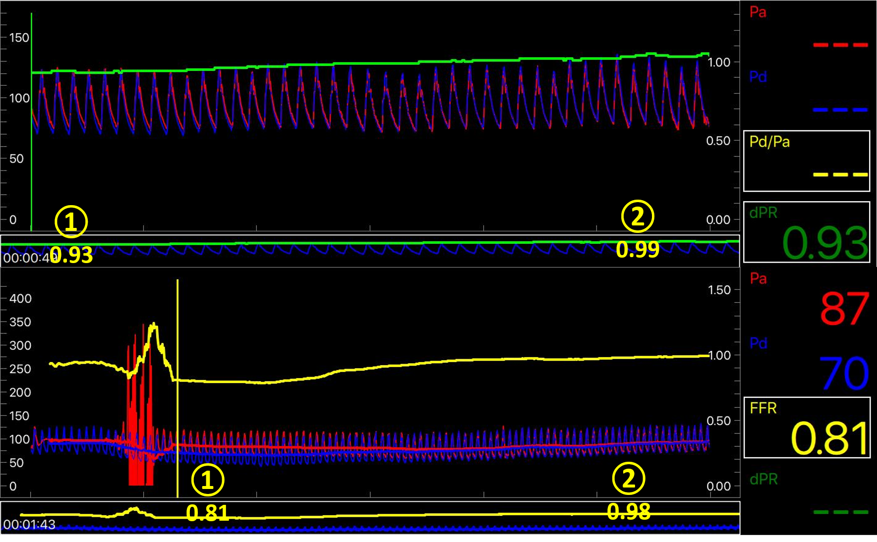
Task: Click circled marker 2 in lower FFR panel
Action: [629, 479]
